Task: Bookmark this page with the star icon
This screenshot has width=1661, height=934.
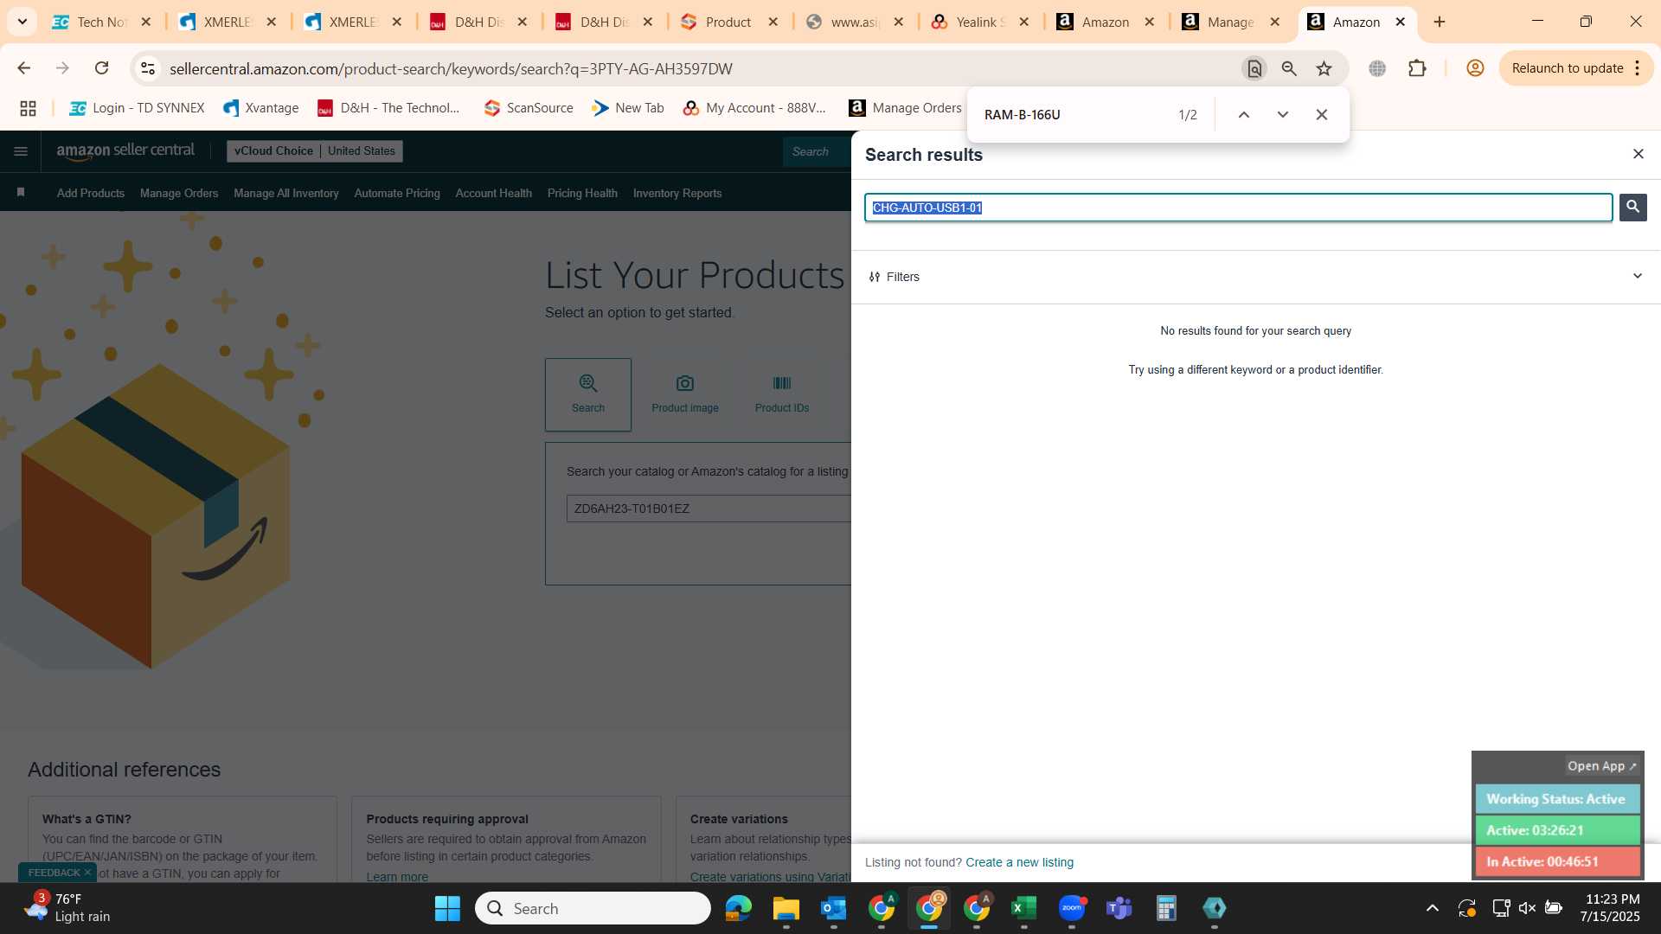Action: pos(1324,68)
